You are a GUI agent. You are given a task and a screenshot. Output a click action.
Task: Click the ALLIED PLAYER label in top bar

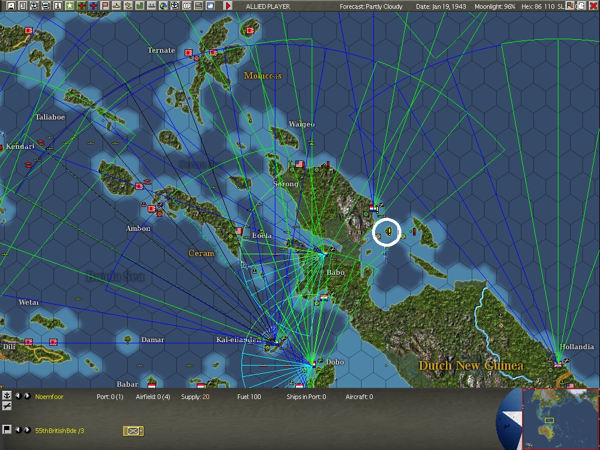click(268, 6)
